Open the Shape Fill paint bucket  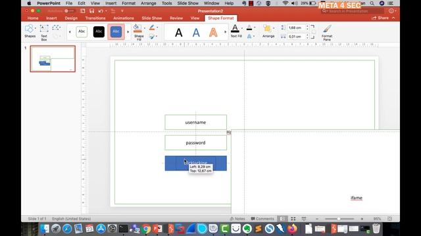137,28
